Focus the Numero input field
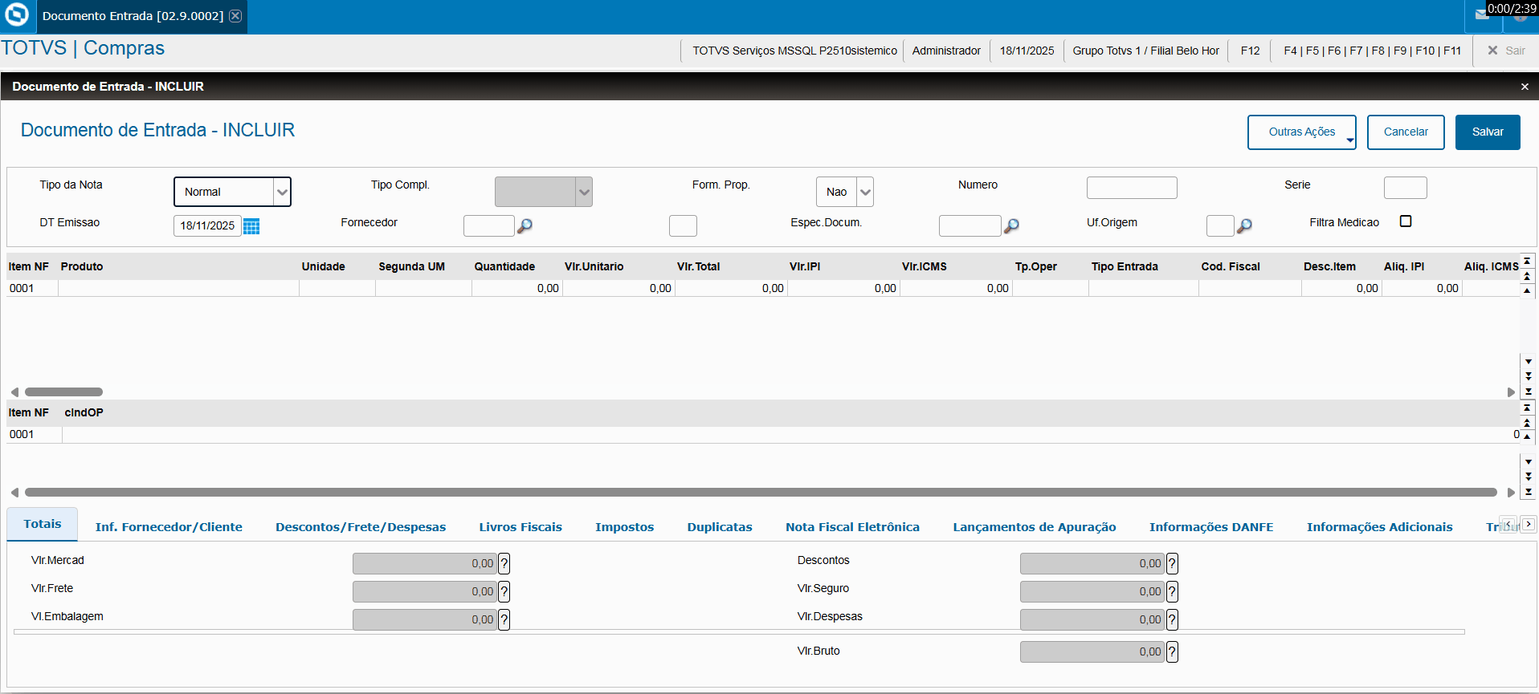 pos(1132,188)
